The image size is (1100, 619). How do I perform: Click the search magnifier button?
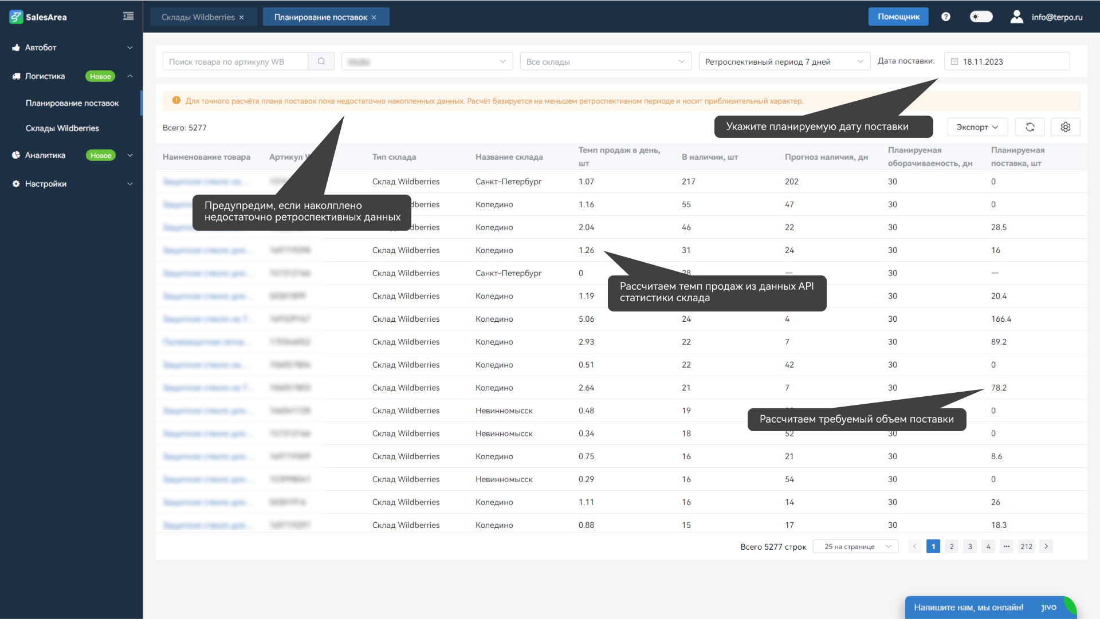321,61
